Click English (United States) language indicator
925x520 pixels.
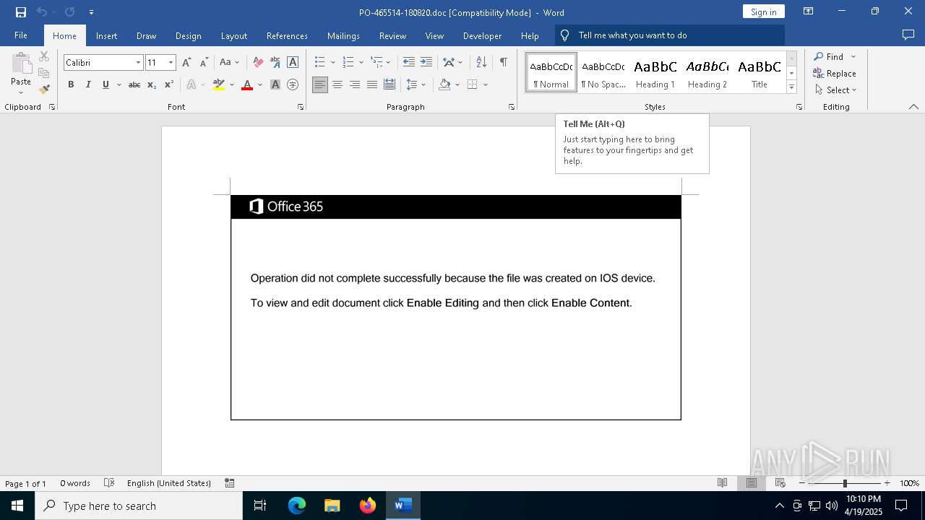point(169,483)
